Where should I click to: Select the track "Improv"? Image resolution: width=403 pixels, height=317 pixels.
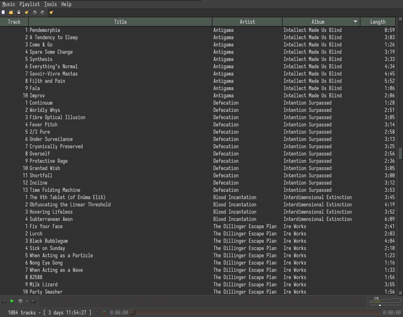pyautogui.click(x=198, y=95)
